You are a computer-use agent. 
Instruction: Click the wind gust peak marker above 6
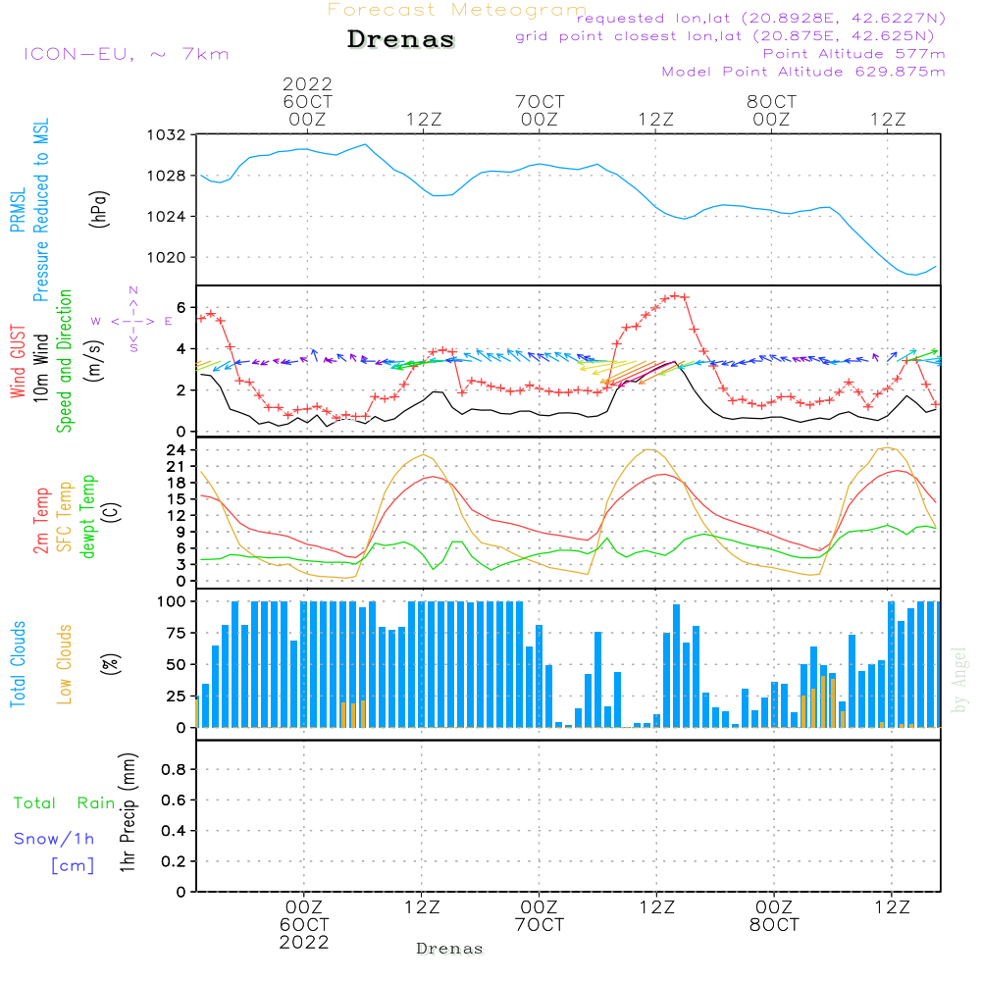coord(675,295)
